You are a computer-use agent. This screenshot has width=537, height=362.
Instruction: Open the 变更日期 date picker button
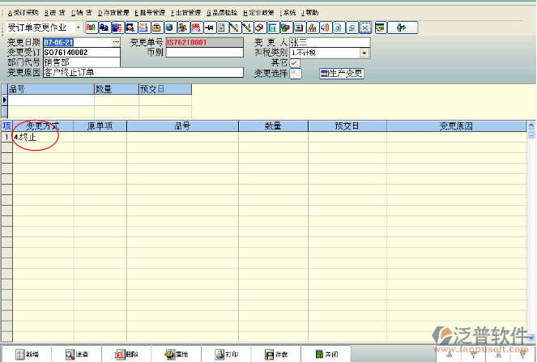click(116, 42)
